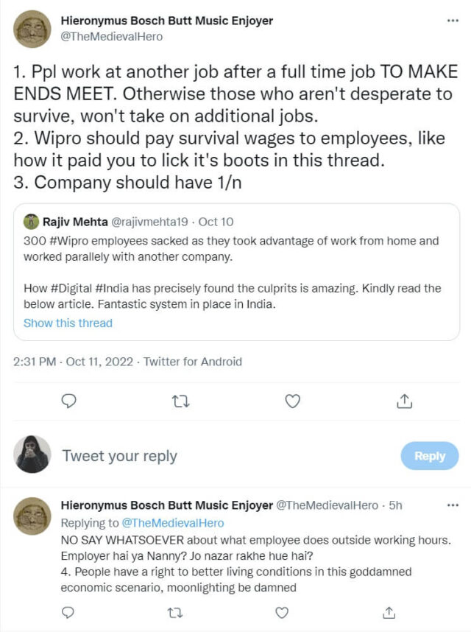Click the main tweet author's profile picture
The image size is (471, 632).
32,29
